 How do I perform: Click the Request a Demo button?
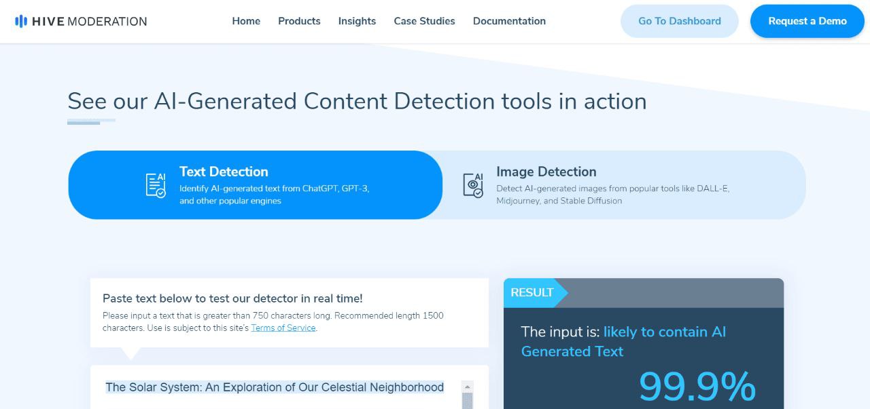tap(807, 21)
